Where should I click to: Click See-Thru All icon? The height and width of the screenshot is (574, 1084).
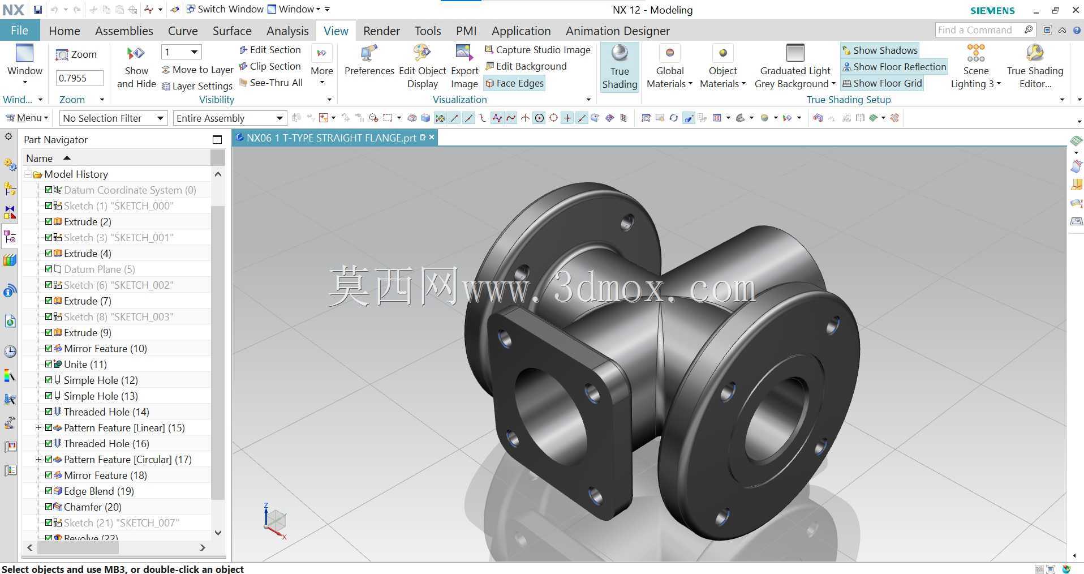click(x=243, y=83)
